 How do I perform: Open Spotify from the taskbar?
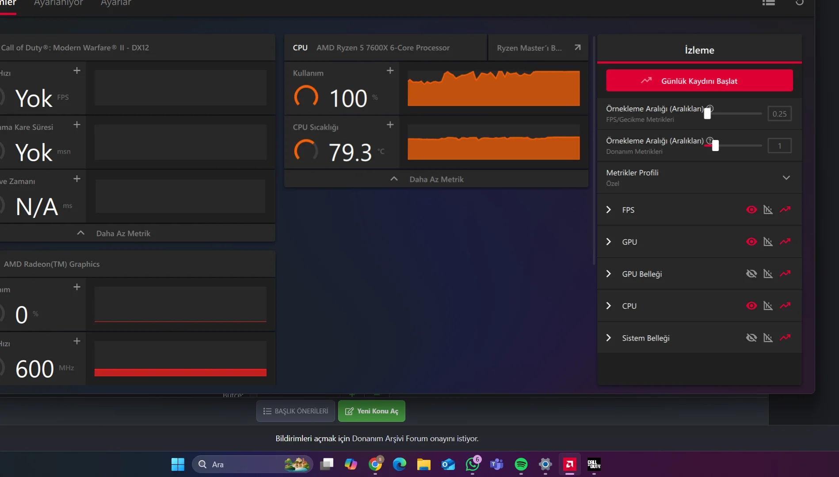coord(521,464)
